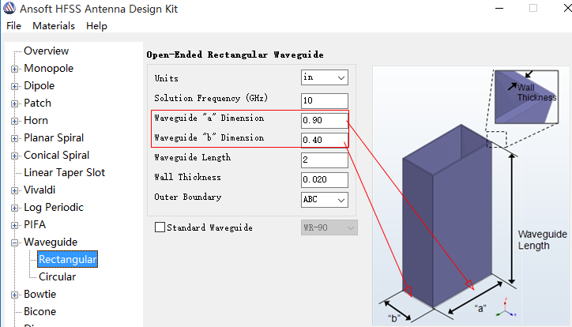Expand the Log Periodic tree node
This screenshot has width=572, height=327.
(x=14, y=209)
